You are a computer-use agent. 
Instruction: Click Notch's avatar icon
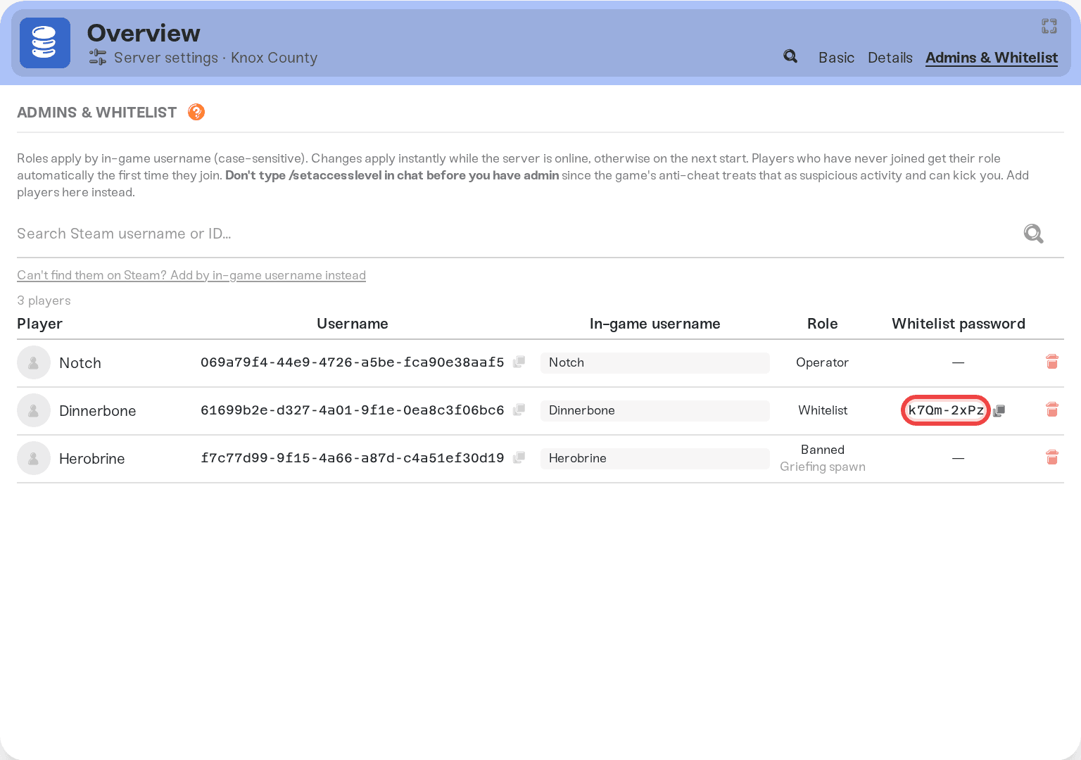click(34, 363)
